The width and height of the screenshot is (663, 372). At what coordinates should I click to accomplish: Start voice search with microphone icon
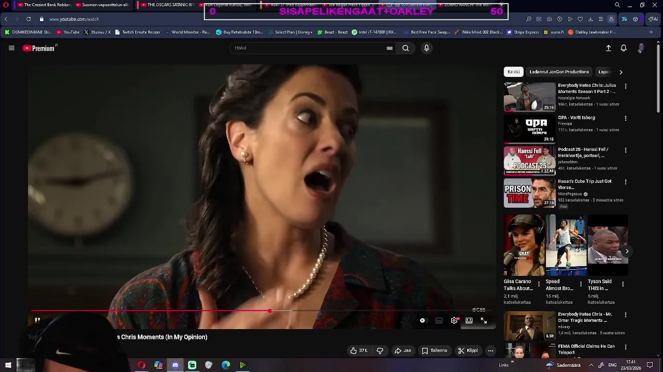(426, 48)
